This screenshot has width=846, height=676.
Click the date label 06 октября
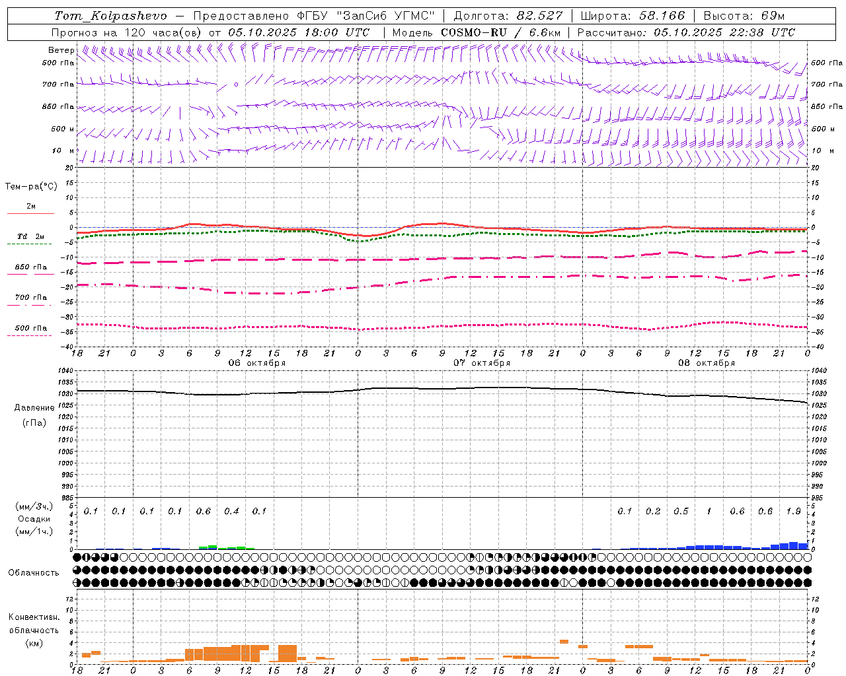(x=256, y=362)
